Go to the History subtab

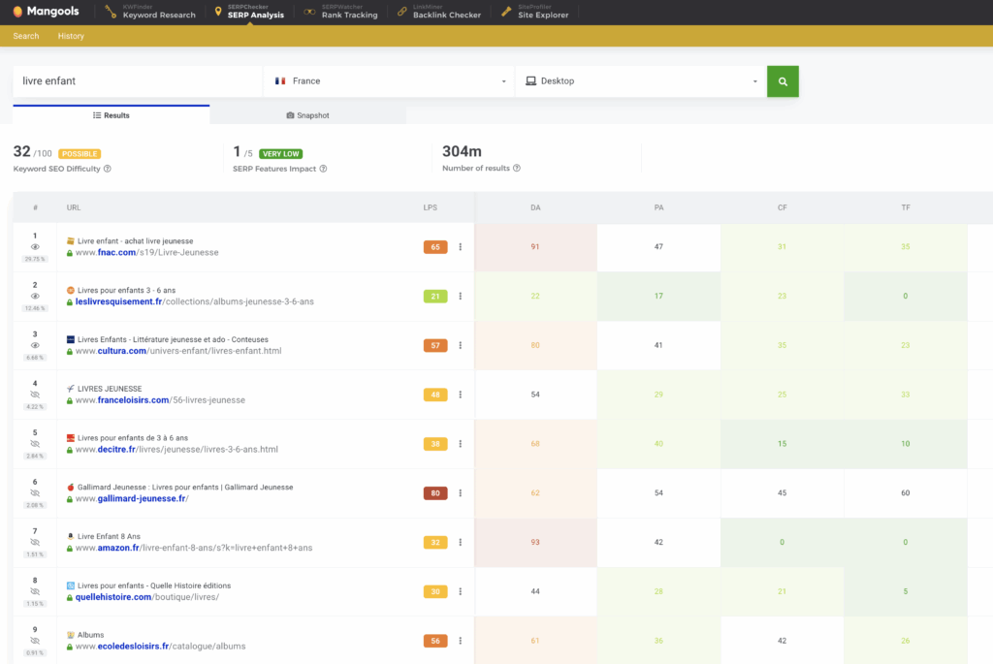pyautogui.click(x=71, y=36)
